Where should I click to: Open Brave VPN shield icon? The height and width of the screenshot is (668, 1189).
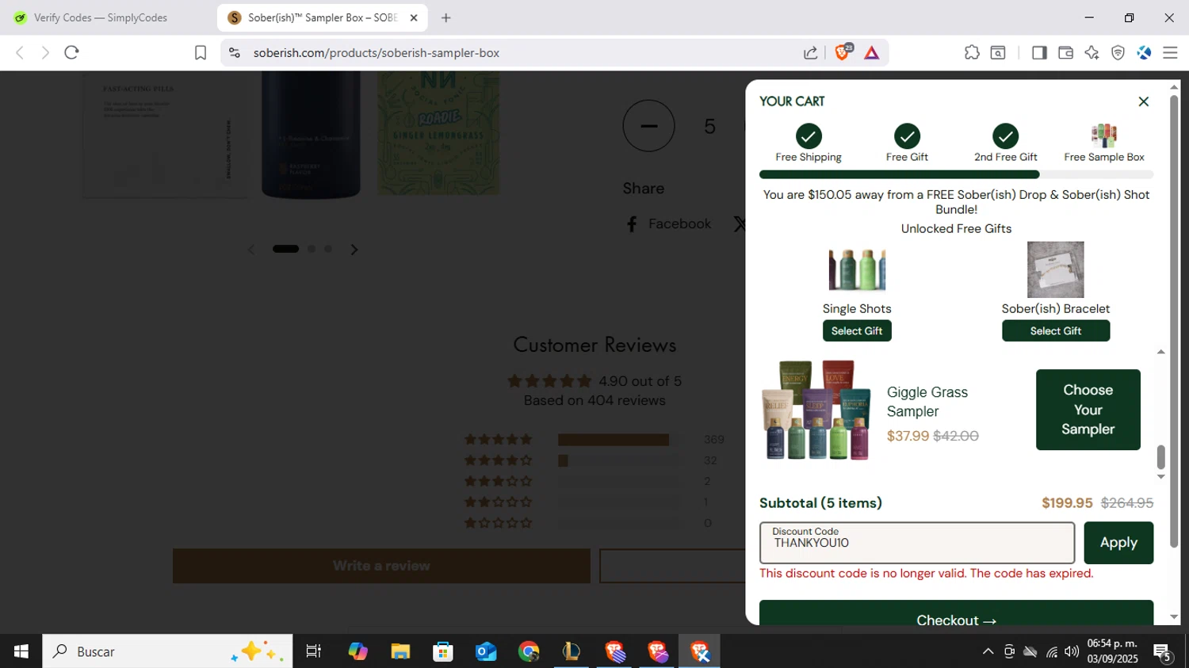[1118, 53]
